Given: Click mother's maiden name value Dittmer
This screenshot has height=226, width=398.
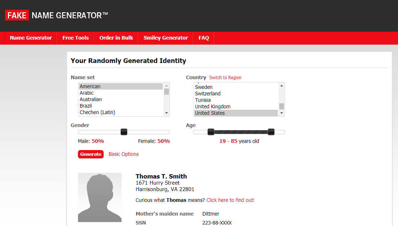Looking at the screenshot, I should [x=211, y=214].
